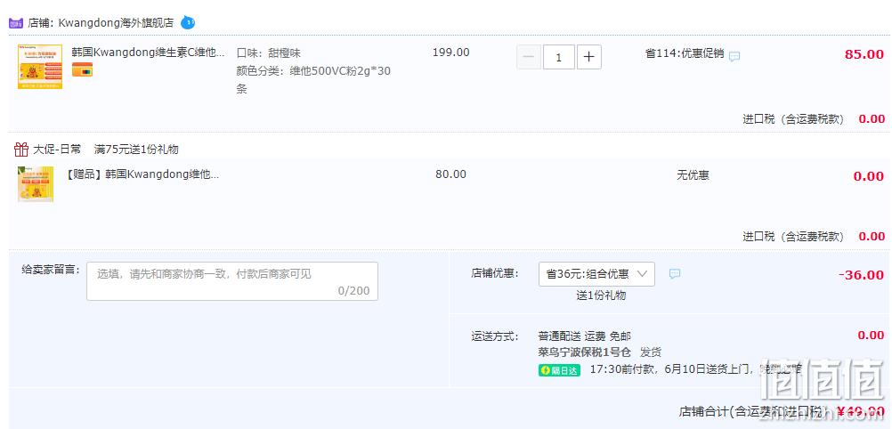Screen dimensions: 892x429
Task: Click the Tmall Global store icon
Action: coord(16,23)
